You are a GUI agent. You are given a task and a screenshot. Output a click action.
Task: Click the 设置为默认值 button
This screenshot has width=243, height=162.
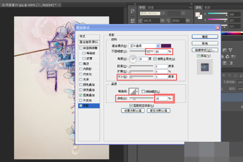coord(133,111)
